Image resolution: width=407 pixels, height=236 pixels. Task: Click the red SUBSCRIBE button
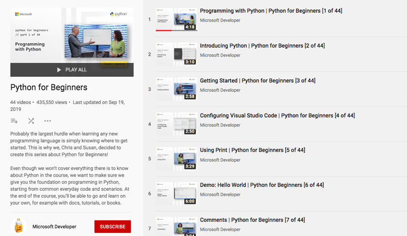113,227
